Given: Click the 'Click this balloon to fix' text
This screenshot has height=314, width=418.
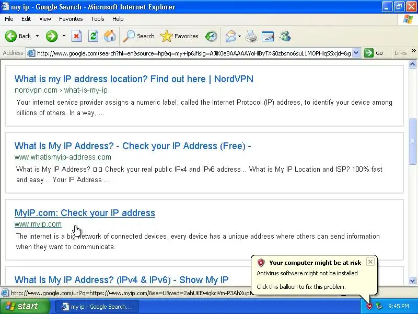Looking at the screenshot, I should pyautogui.click(x=301, y=287).
